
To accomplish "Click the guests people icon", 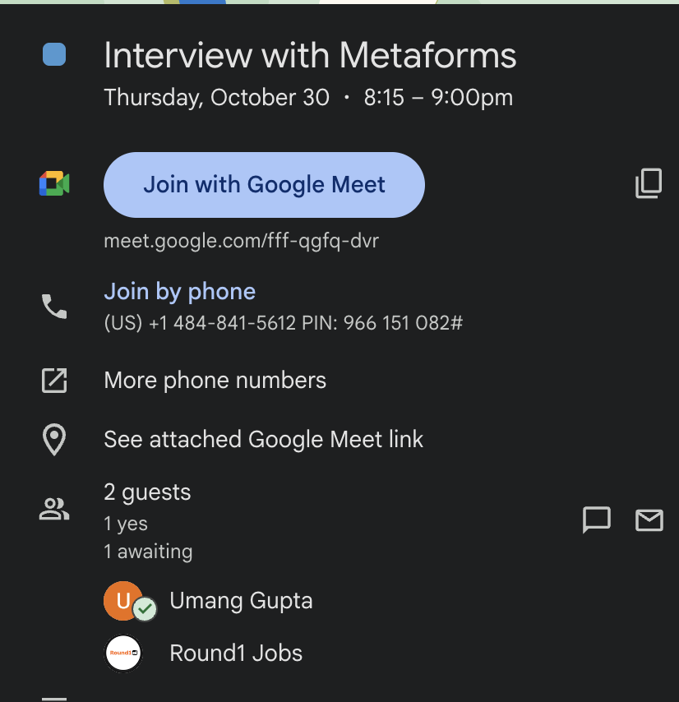I will (x=53, y=509).
